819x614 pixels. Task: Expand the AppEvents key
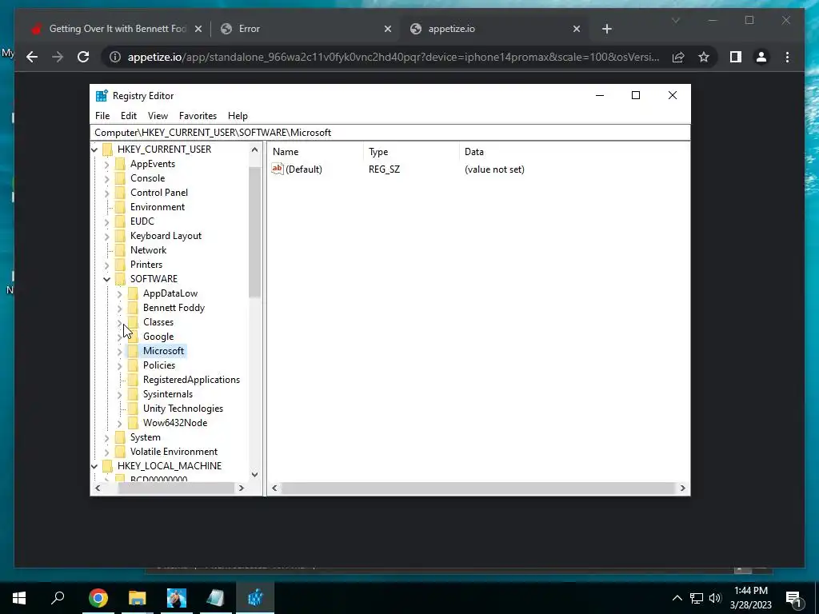click(106, 164)
